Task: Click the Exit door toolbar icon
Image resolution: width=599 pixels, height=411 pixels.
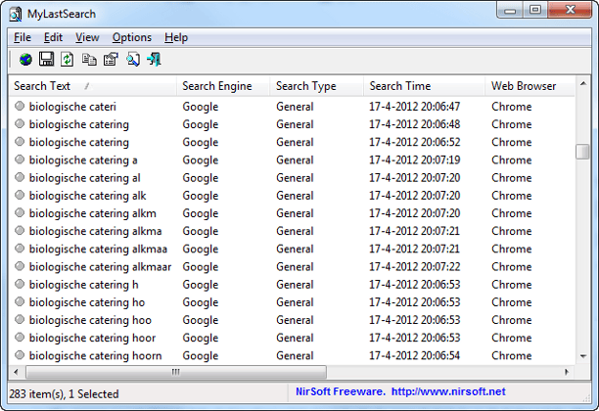Action: pyautogui.click(x=154, y=61)
